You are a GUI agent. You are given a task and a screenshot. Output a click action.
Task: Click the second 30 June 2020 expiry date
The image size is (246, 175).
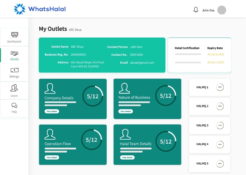pos(216,62)
